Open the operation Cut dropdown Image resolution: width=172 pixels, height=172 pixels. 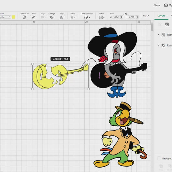(x=5, y=17)
